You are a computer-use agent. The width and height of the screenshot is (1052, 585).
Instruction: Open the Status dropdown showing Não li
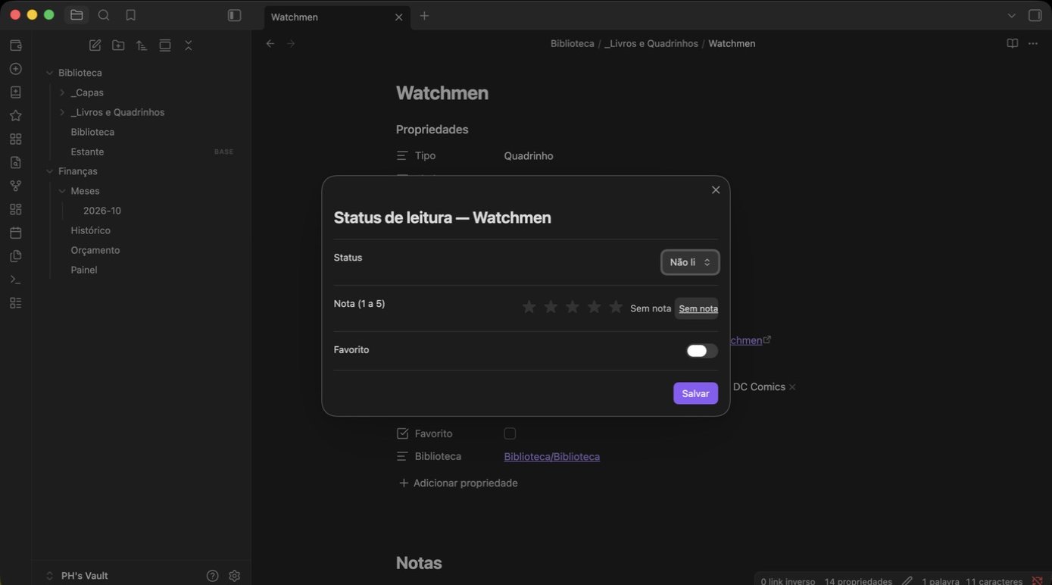coord(690,262)
